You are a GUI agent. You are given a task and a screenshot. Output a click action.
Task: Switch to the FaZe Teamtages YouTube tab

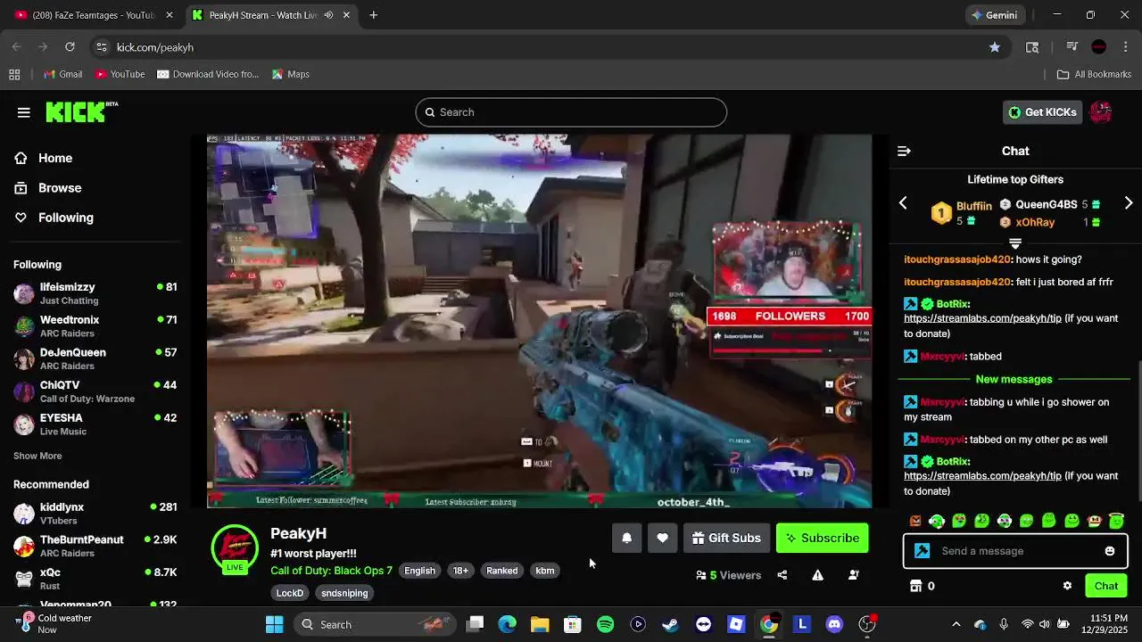[x=94, y=15]
